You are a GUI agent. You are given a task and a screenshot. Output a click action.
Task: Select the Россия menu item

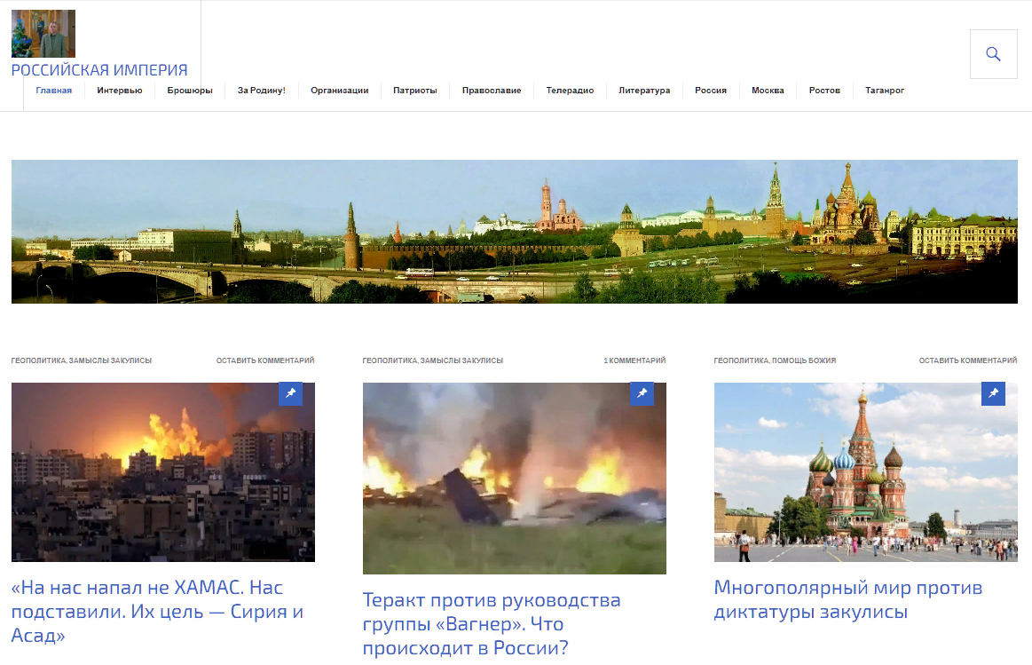click(x=711, y=91)
